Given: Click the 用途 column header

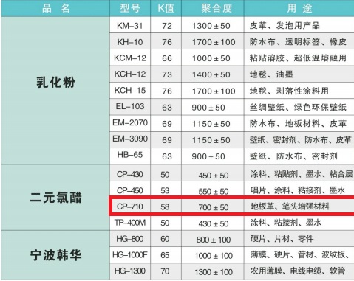Looking at the screenshot, I should (299, 8).
